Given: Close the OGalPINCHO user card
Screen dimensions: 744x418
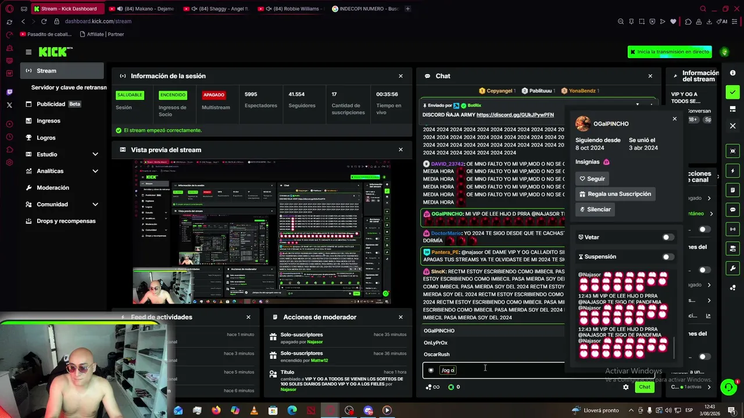Looking at the screenshot, I should (674, 119).
